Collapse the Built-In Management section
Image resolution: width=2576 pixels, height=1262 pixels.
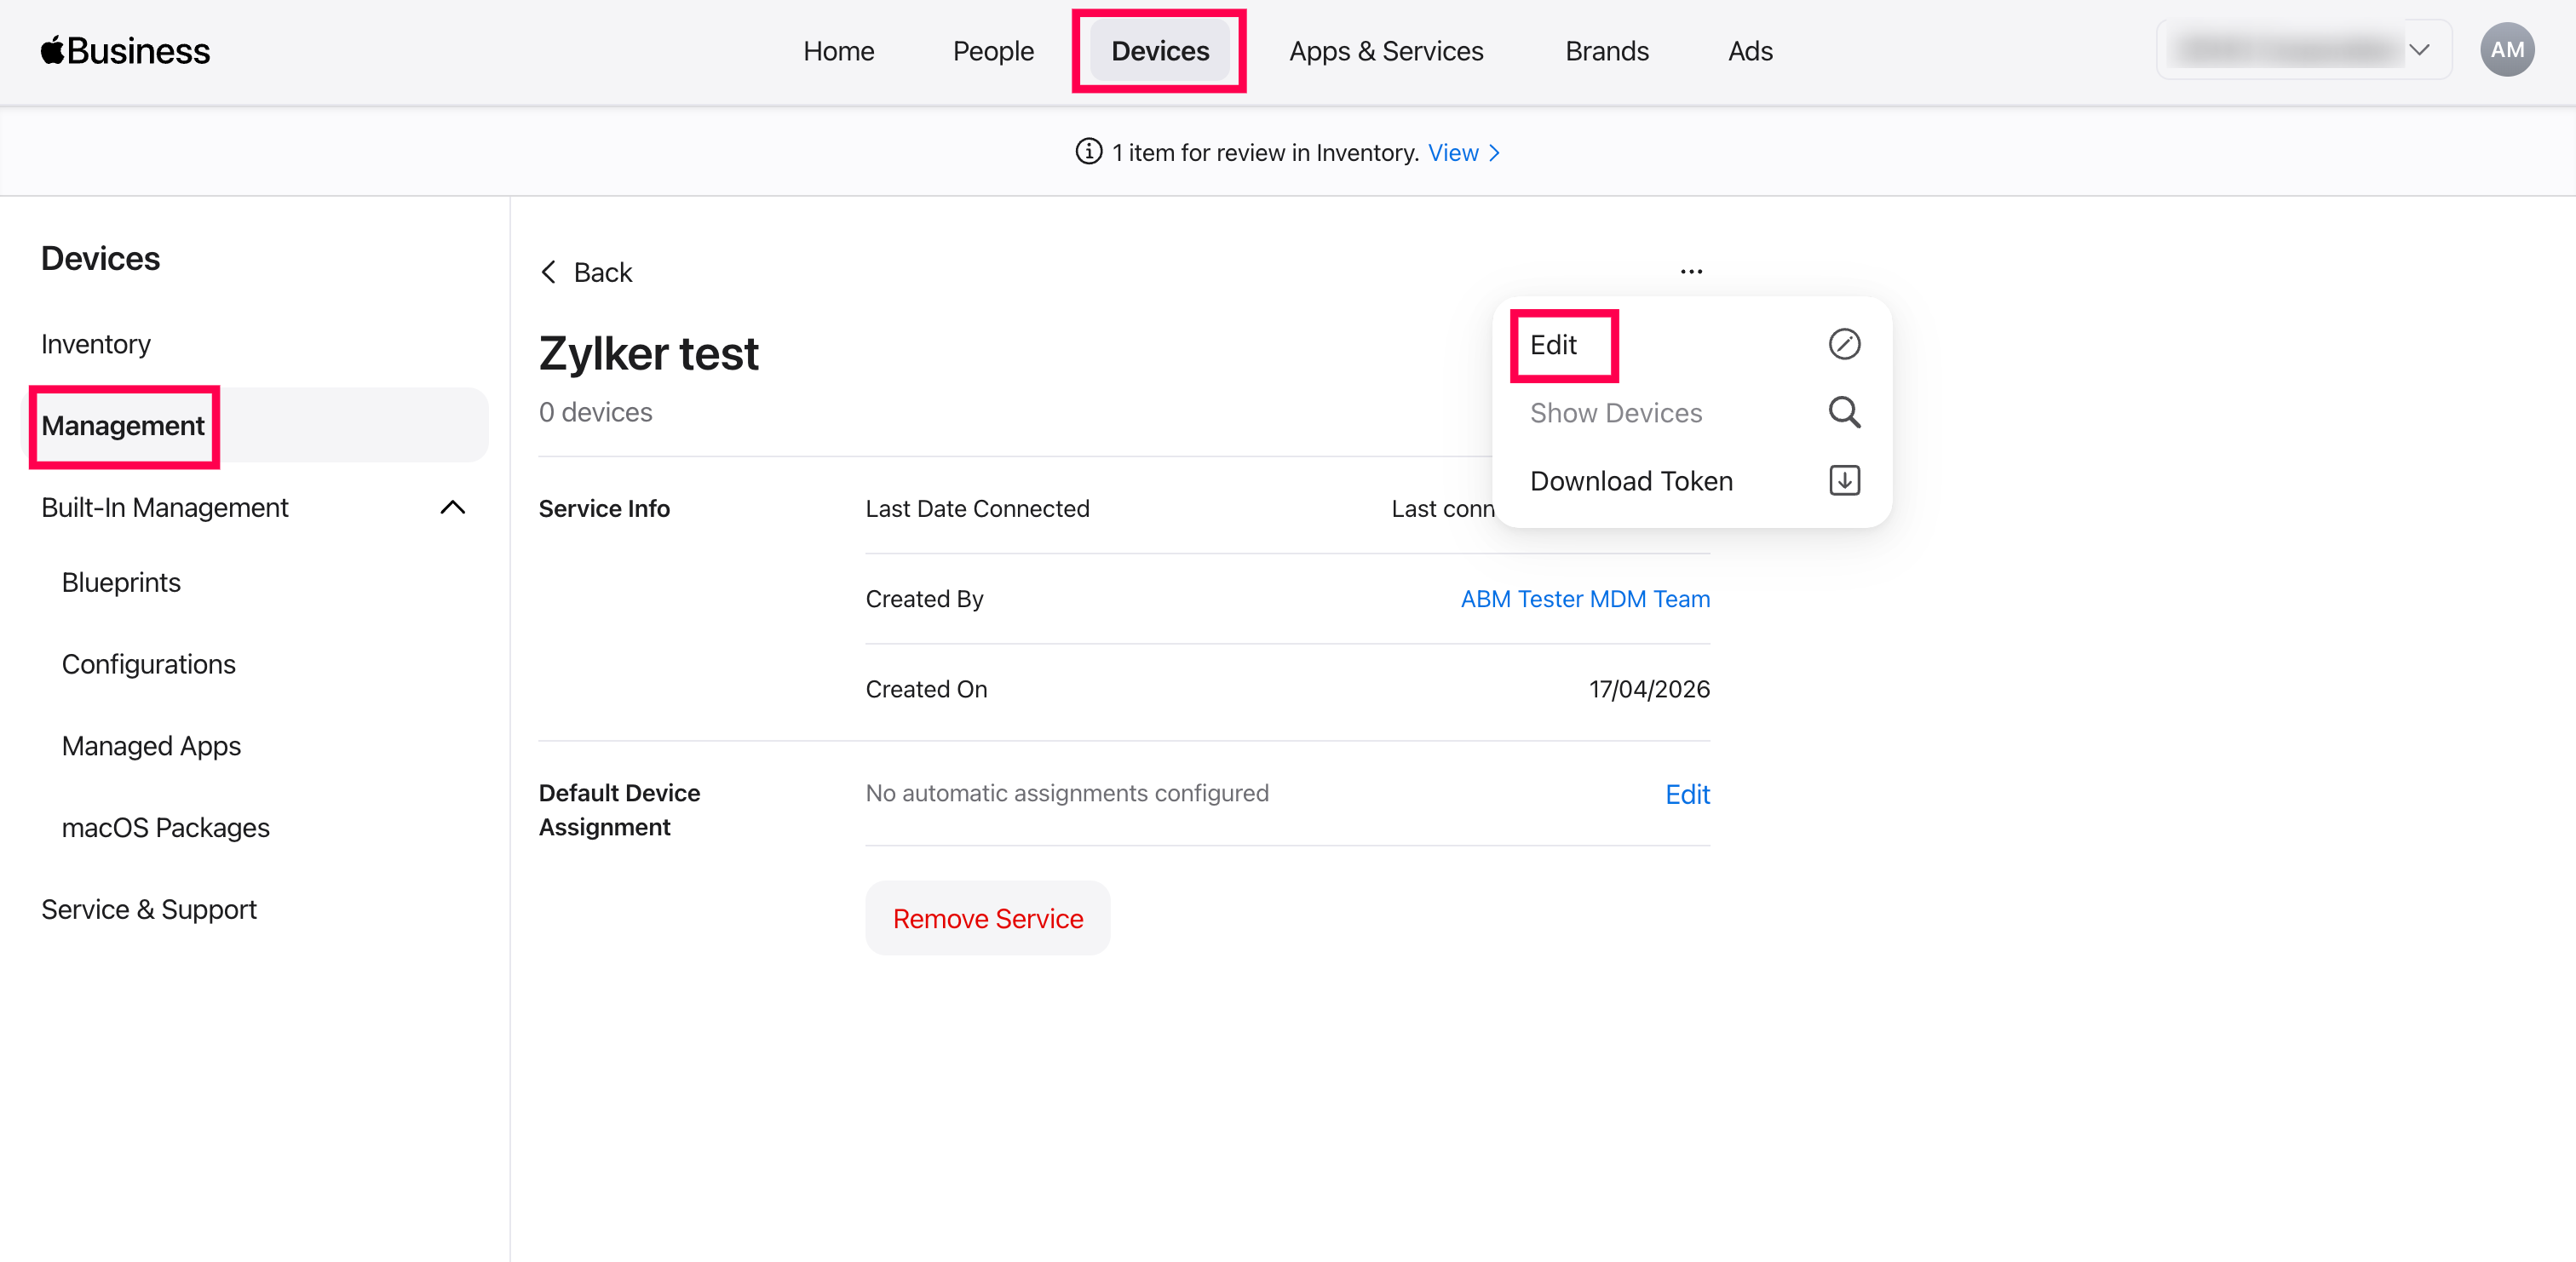point(453,508)
